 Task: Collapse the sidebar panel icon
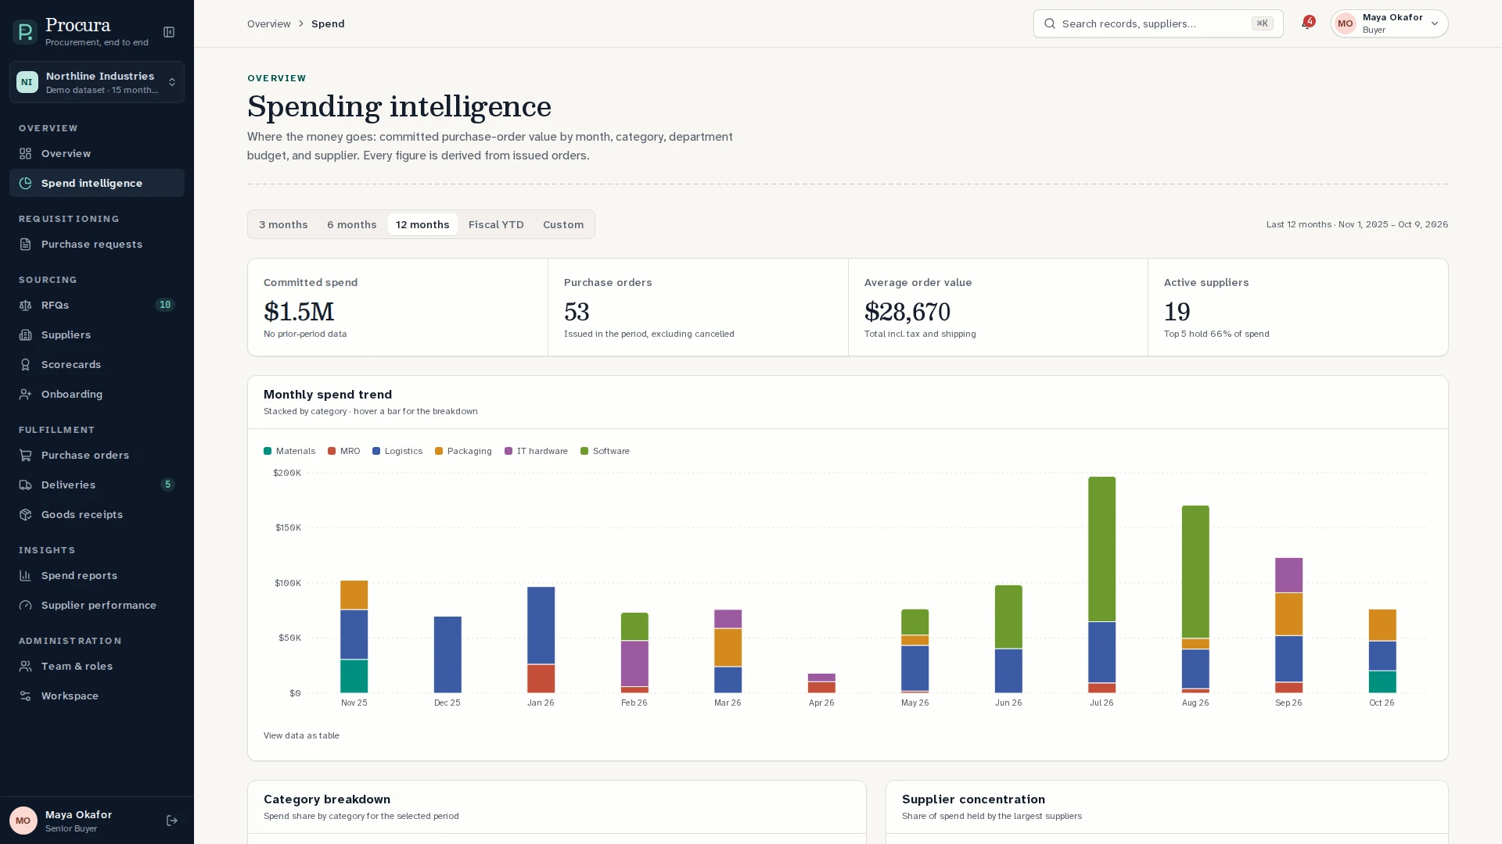point(169,32)
